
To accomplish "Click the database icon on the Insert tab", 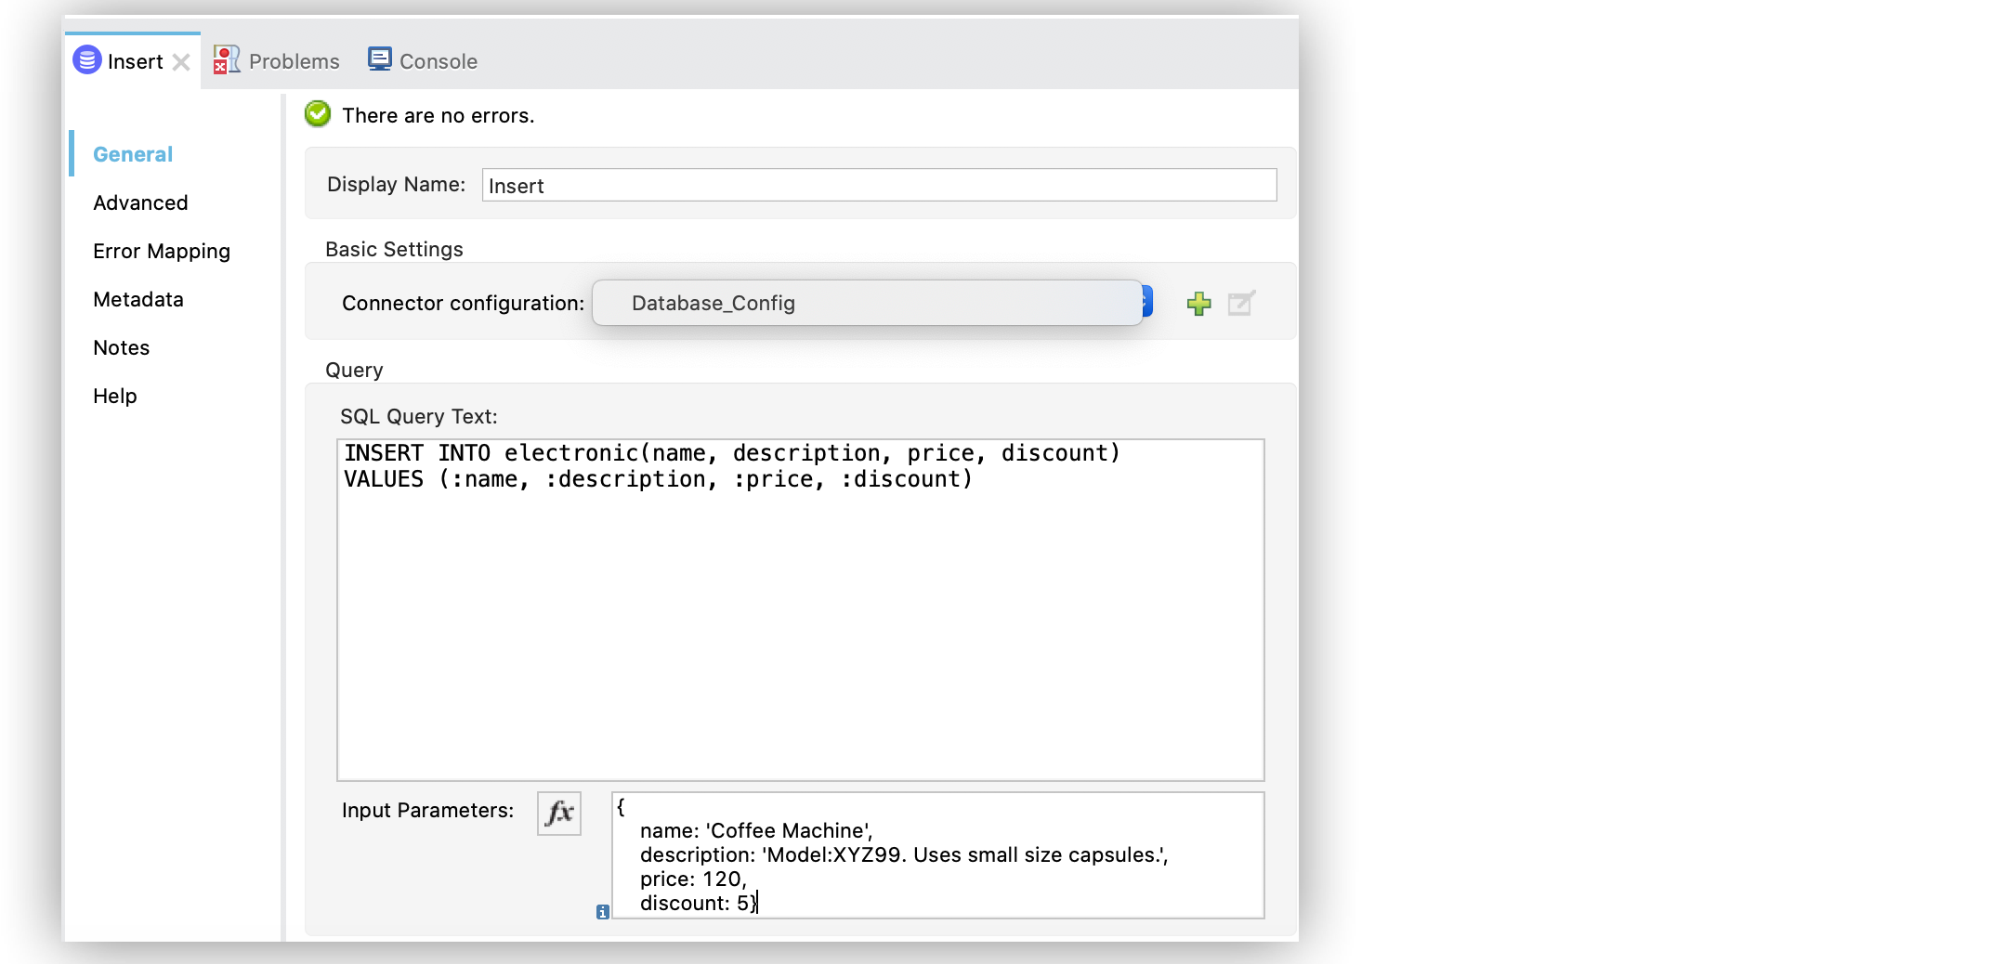I will 88,59.
